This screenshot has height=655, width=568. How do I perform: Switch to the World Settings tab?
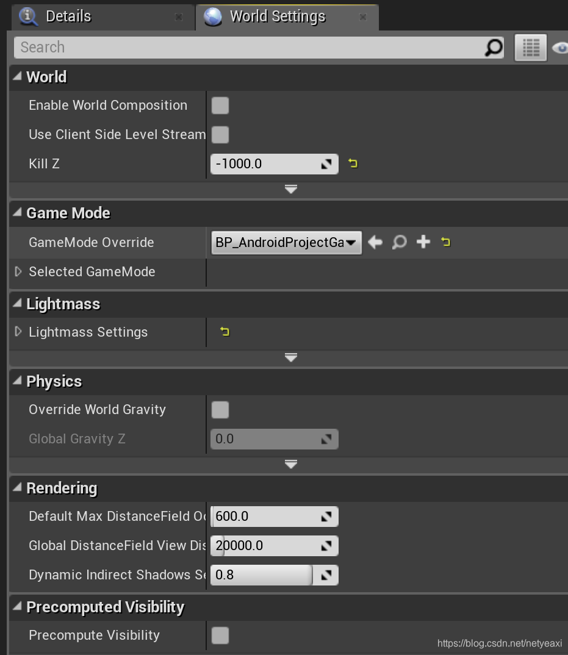[x=287, y=17]
